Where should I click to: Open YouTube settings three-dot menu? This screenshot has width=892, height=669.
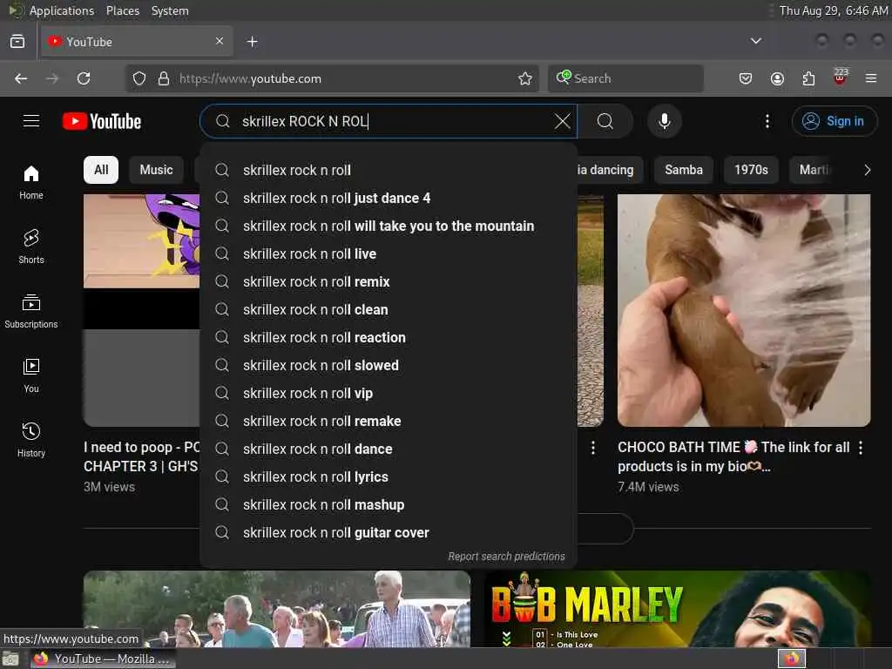tap(767, 121)
